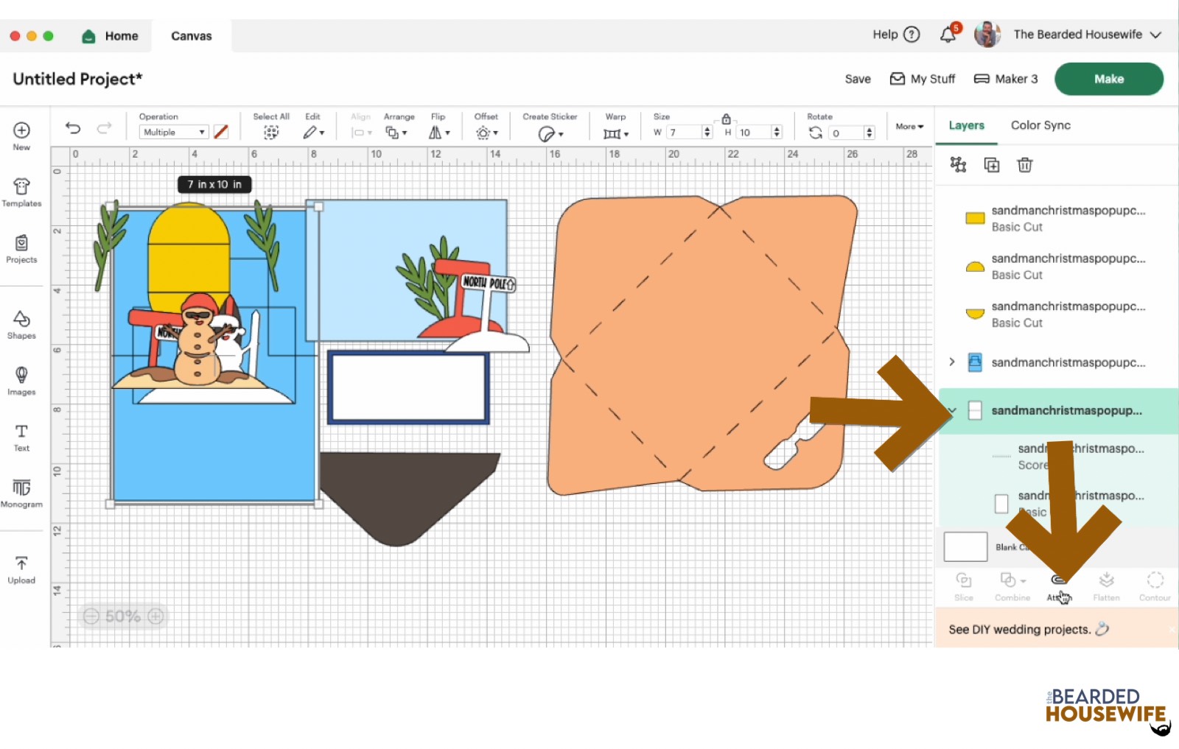The height and width of the screenshot is (749, 1179).
Task: Select the Maker 3 machine
Action: [1006, 79]
